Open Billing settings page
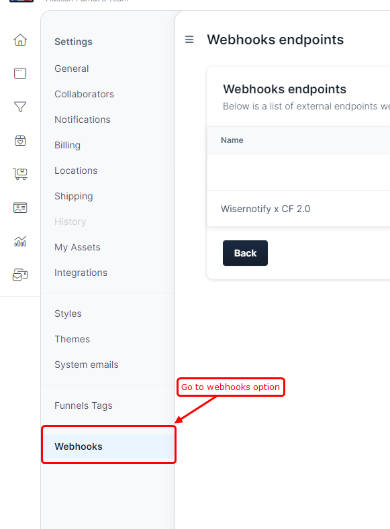390x529 pixels. (68, 145)
